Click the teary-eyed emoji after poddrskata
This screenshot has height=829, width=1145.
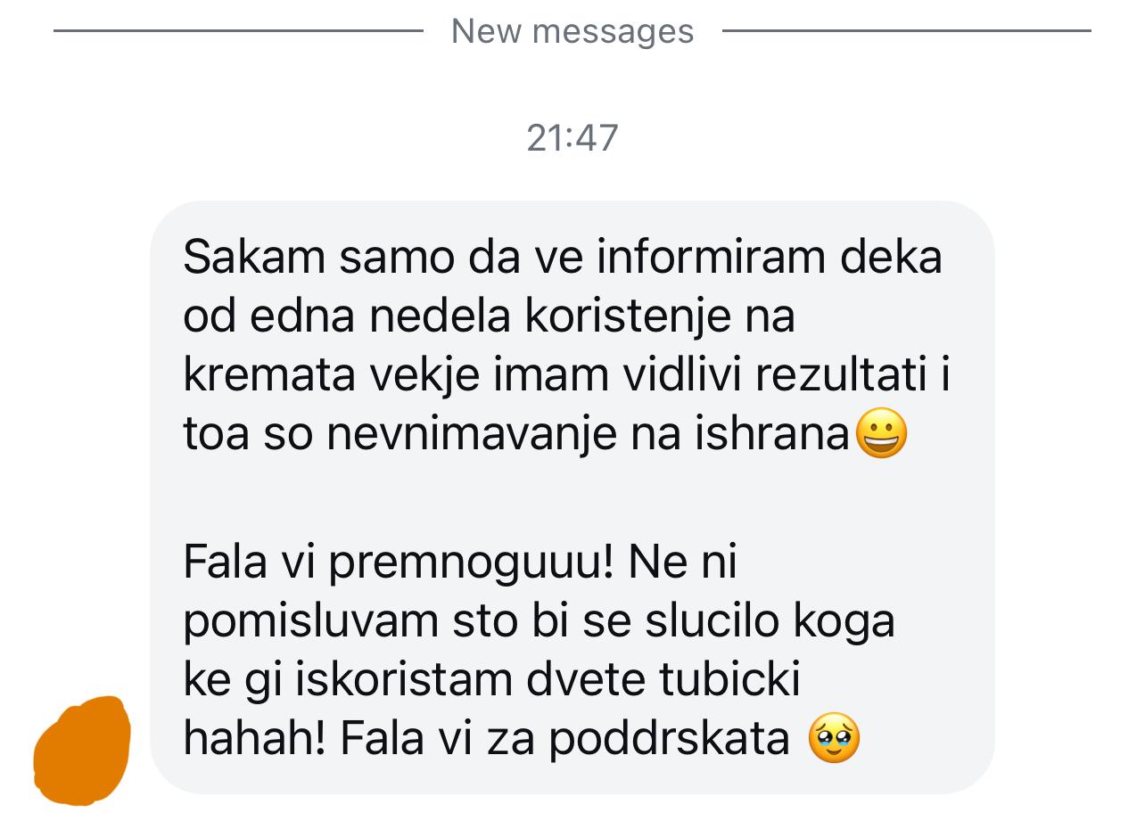click(x=834, y=738)
